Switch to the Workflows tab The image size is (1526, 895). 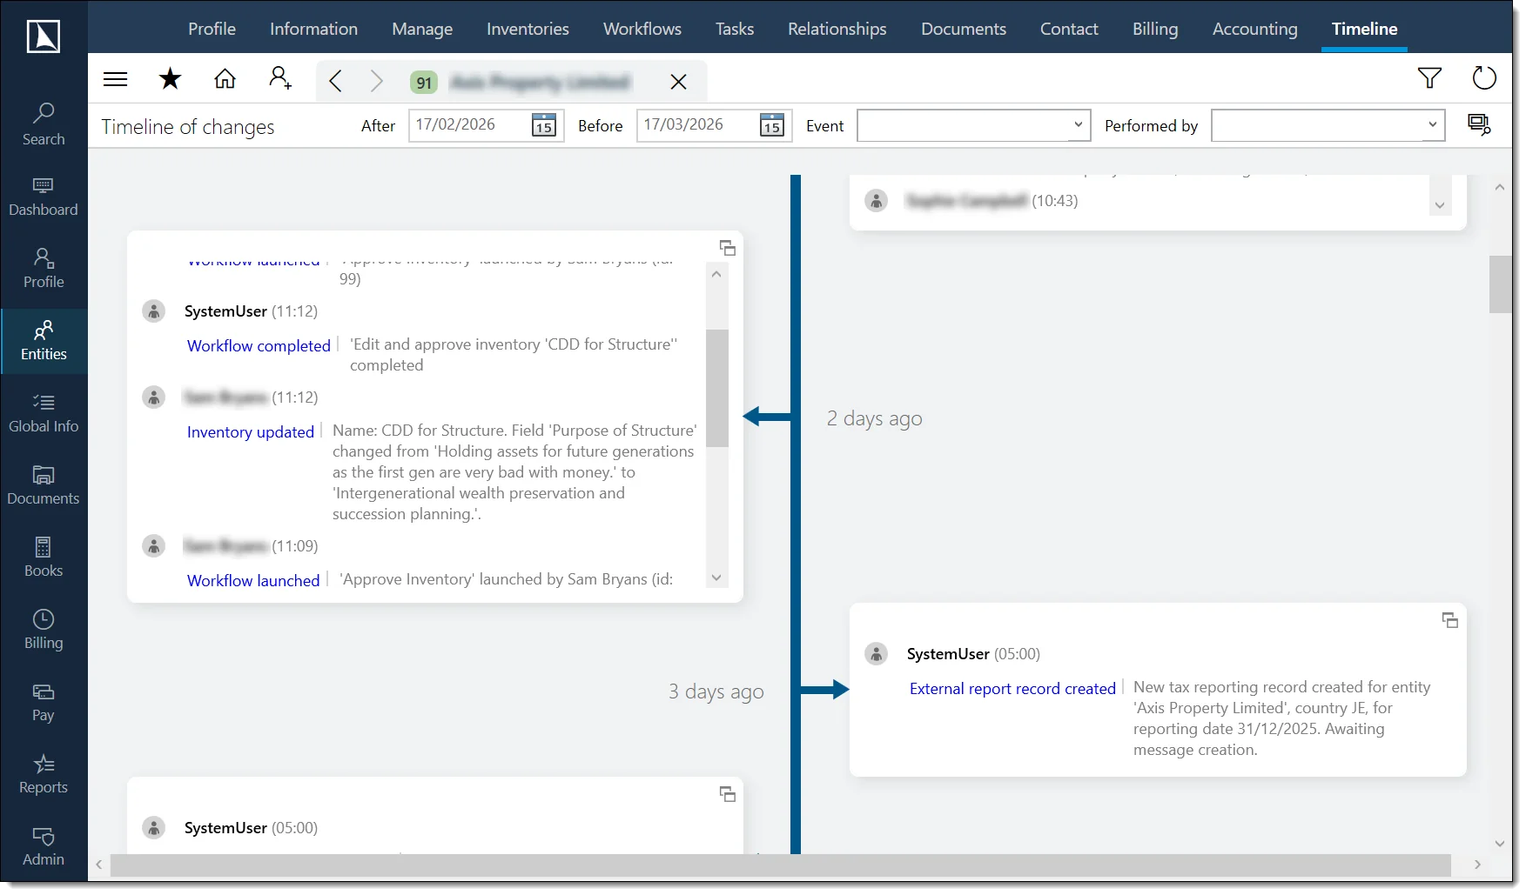pyautogui.click(x=642, y=29)
